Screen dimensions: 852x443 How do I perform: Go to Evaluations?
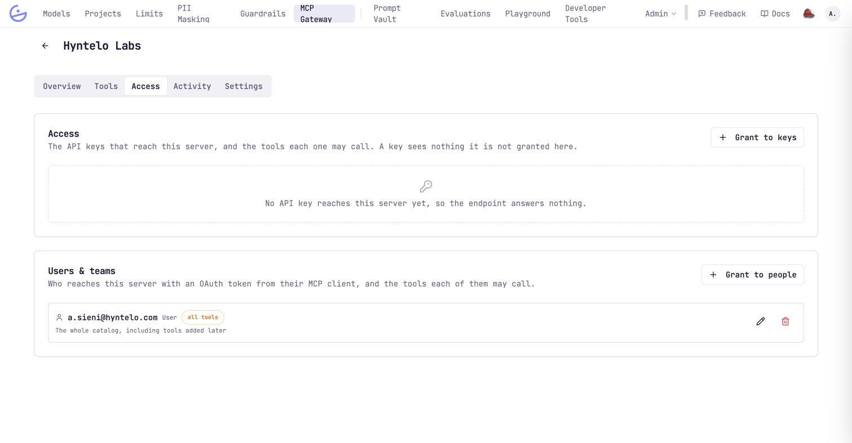pos(465,14)
